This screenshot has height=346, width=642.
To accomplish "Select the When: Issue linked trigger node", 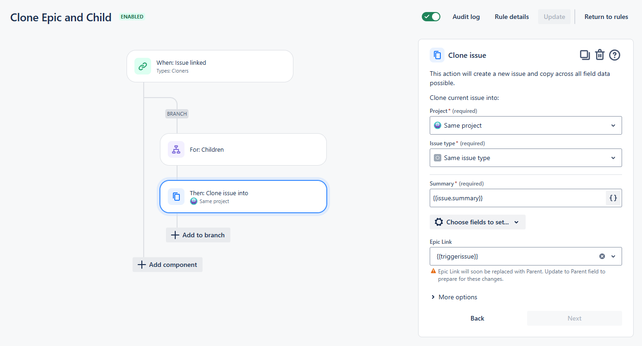I will coord(210,66).
